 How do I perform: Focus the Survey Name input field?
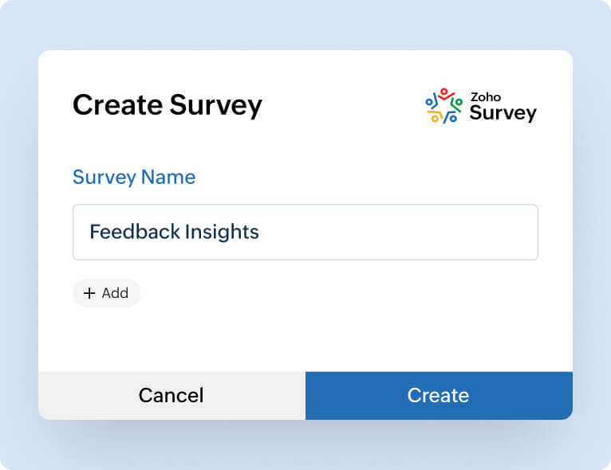[x=305, y=232]
